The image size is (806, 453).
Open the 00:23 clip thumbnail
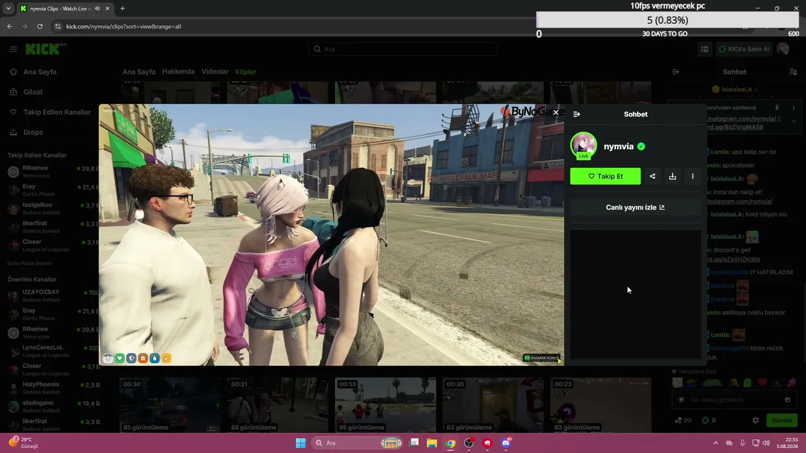coord(601,405)
